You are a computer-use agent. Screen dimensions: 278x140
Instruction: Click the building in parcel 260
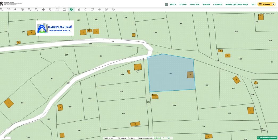pos(9,103)
